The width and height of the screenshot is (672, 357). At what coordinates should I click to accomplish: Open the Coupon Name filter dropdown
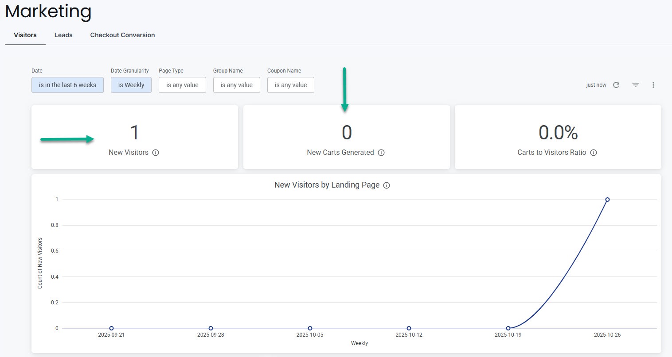[x=291, y=85]
